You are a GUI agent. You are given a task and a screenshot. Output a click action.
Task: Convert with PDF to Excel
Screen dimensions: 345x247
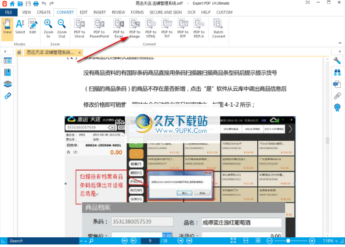click(x=119, y=29)
